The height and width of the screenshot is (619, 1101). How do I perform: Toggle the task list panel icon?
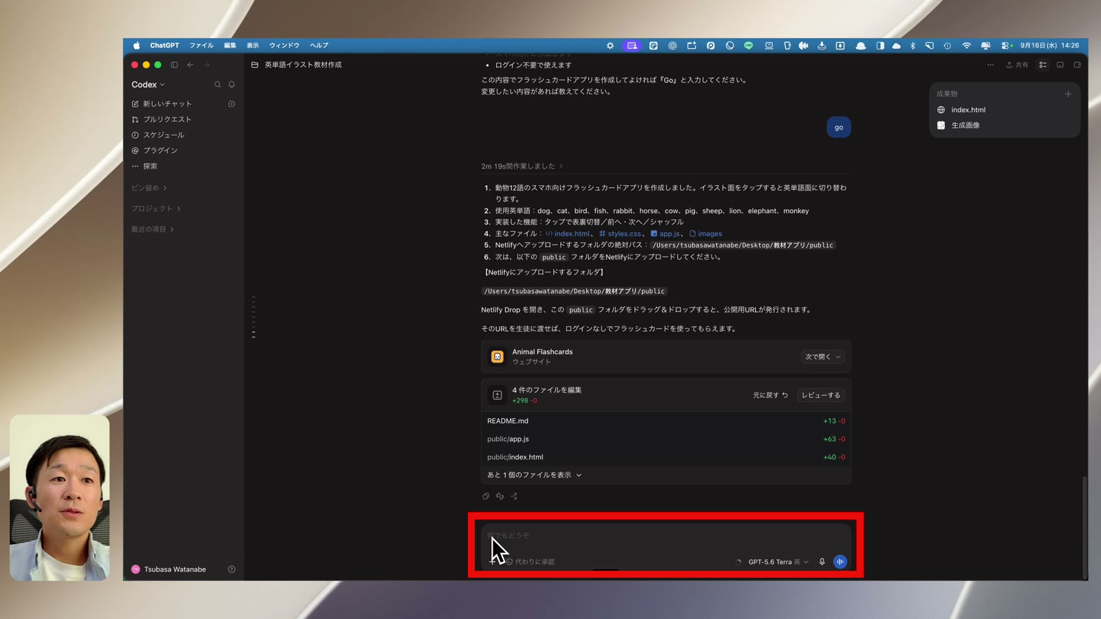pos(1043,65)
